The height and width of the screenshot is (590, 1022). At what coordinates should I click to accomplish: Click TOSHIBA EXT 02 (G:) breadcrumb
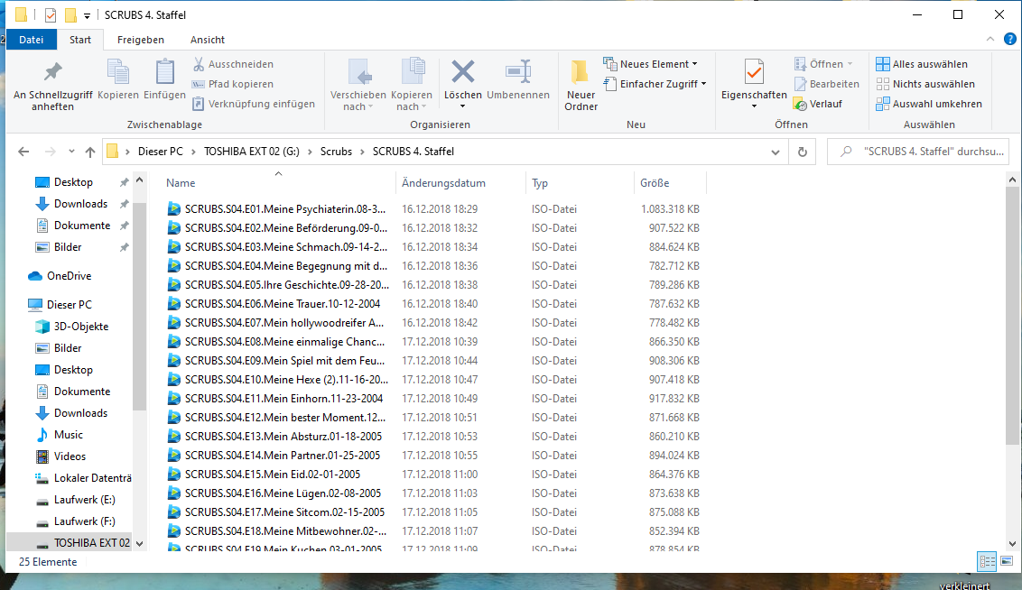[252, 152]
